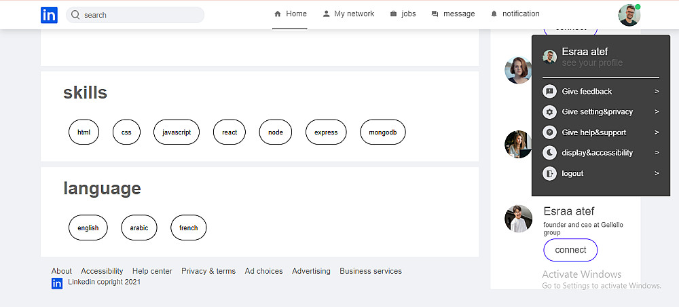Select the Home nav item
679x307 pixels.
(x=290, y=14)
